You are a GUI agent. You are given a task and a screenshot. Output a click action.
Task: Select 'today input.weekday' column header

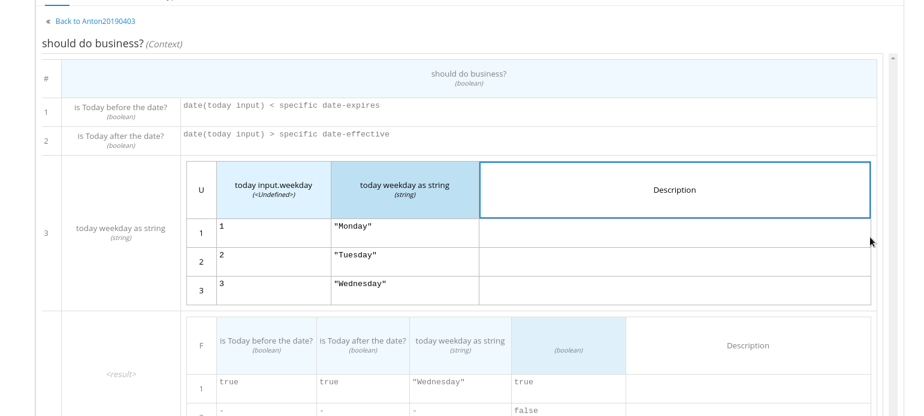(273, 190)
